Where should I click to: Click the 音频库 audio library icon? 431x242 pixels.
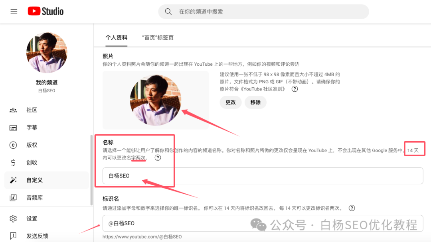pyautogui.click(x=13, y=197)
